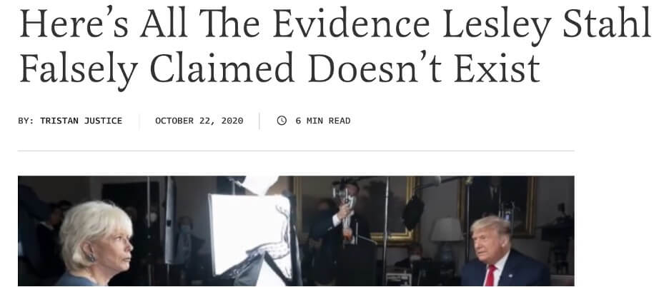
Task: Click the October 22, 2020 publish date
Action: click(199, 121)
